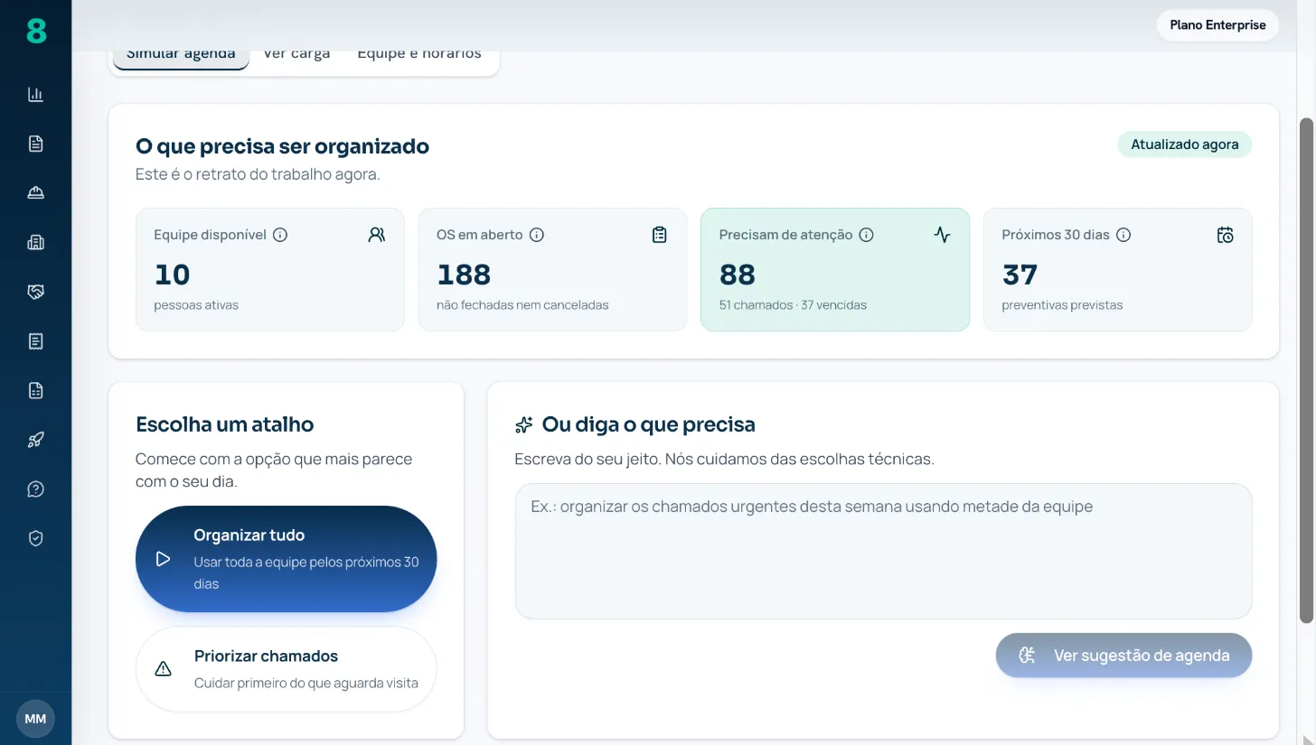1316x745 pixels.
Task: Click the green 8 logo
Action: pos(35,31)
